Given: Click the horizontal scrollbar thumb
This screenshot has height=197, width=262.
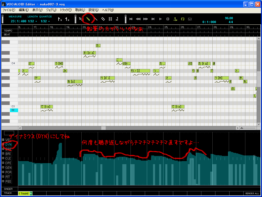Looking at the screenshot, I should (103, 128).
